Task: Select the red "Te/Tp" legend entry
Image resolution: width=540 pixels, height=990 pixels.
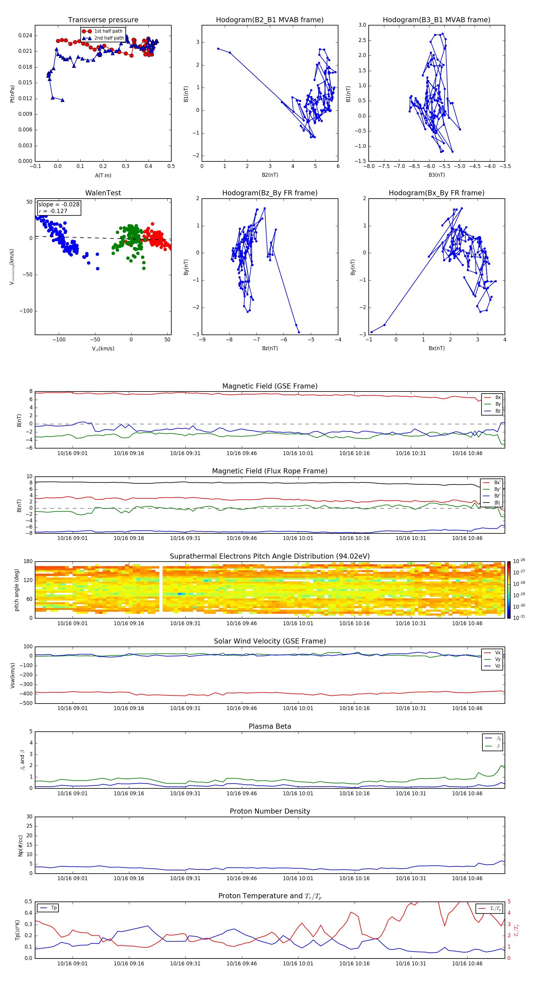Action: 490,908
